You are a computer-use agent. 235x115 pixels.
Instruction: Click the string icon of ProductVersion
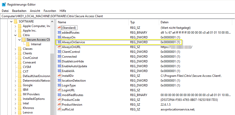tap(59, 105)
